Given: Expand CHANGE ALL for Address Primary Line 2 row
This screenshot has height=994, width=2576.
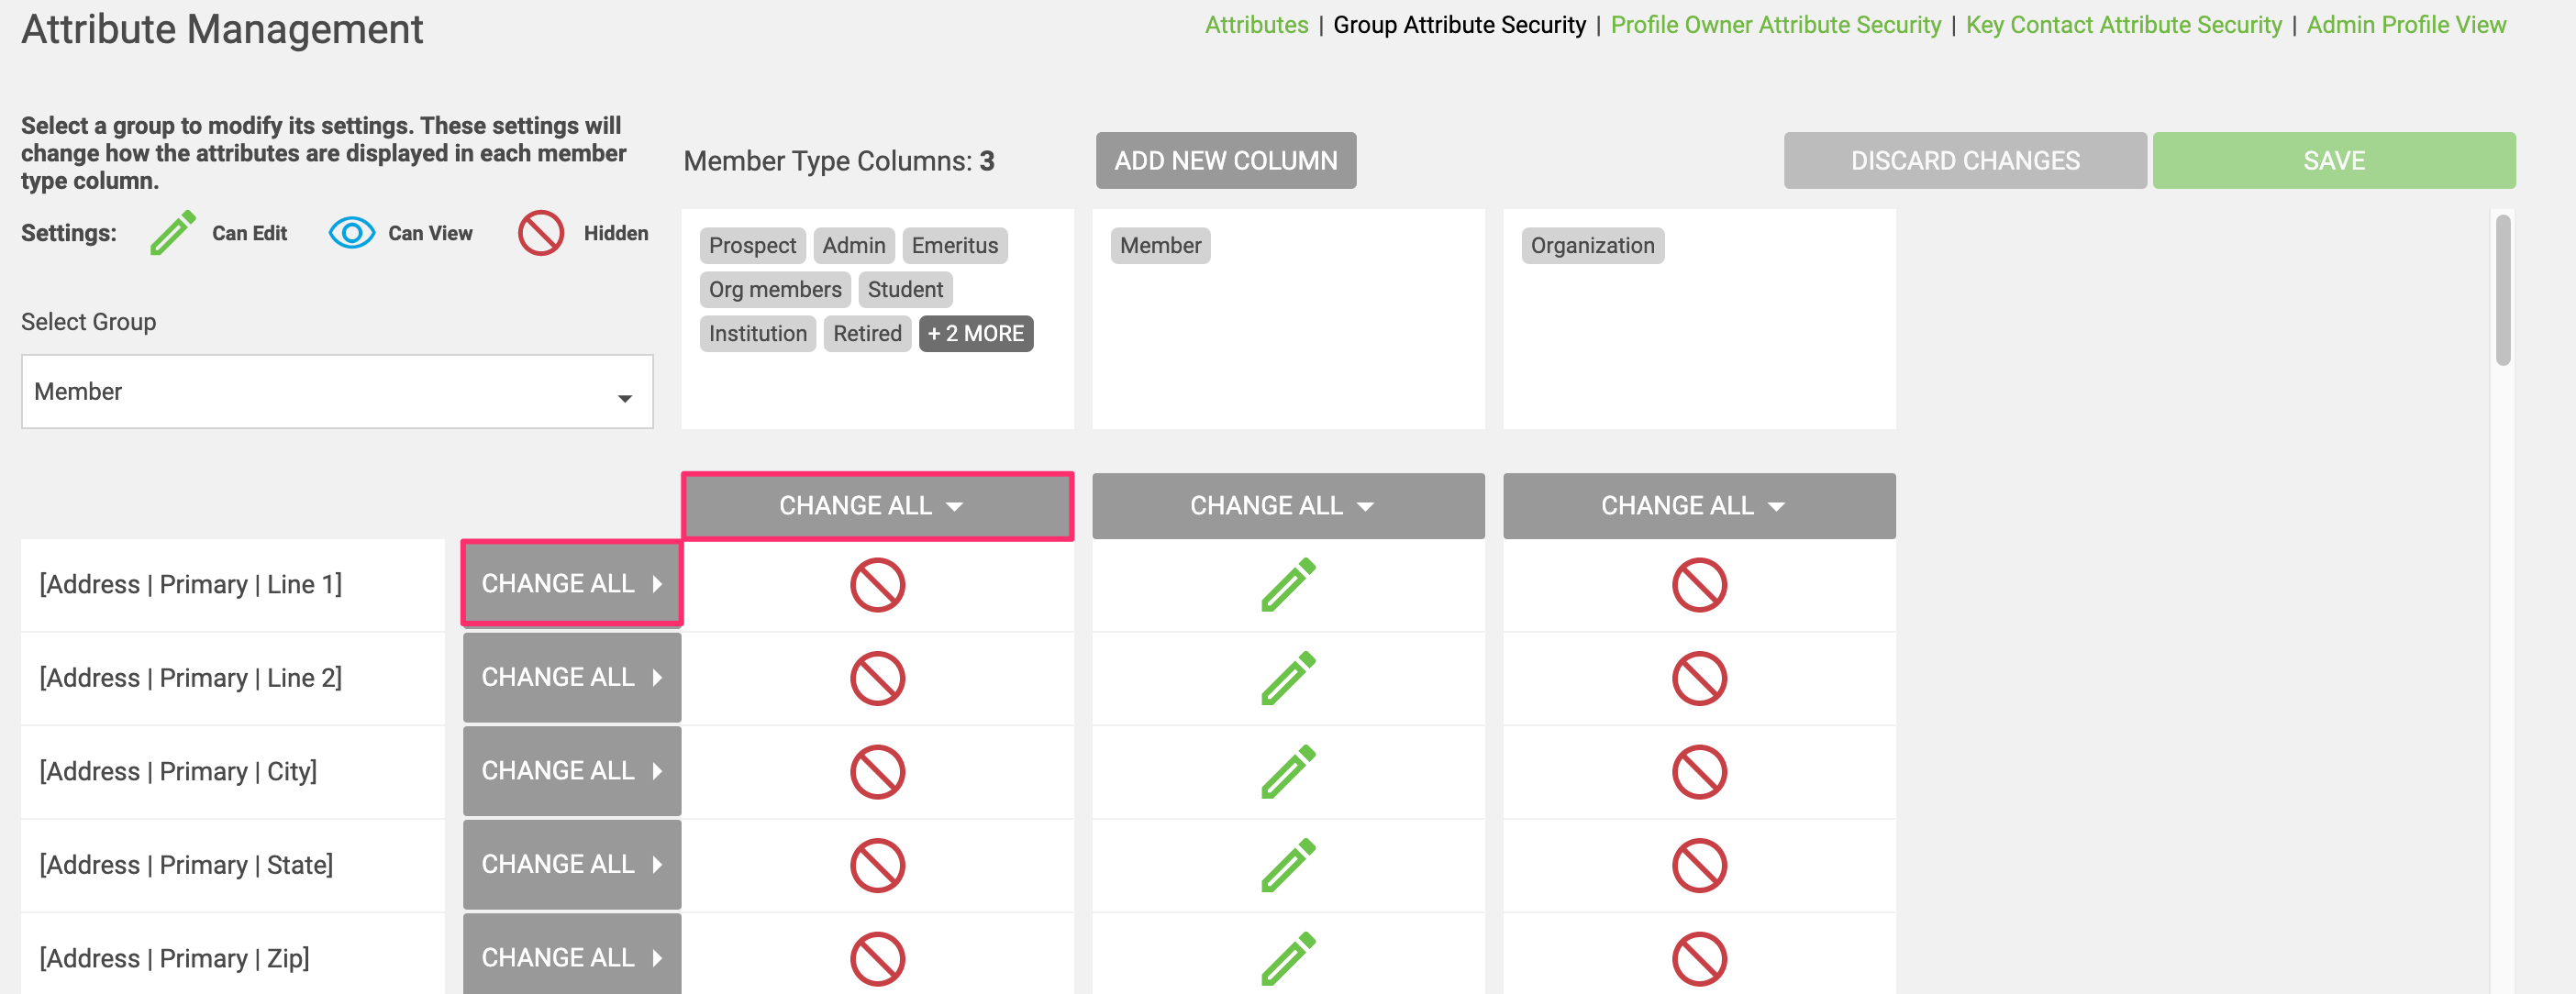Looking at the screenshot, I should tap(572, 677).
